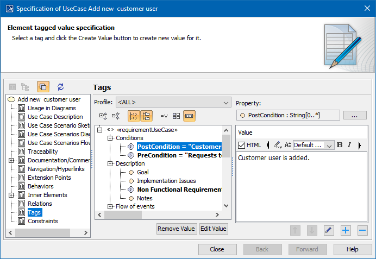376x259 pixels.
Task: Click the pencil edit icon below Value
Action: pyautogui.click(x=329, y=230)
